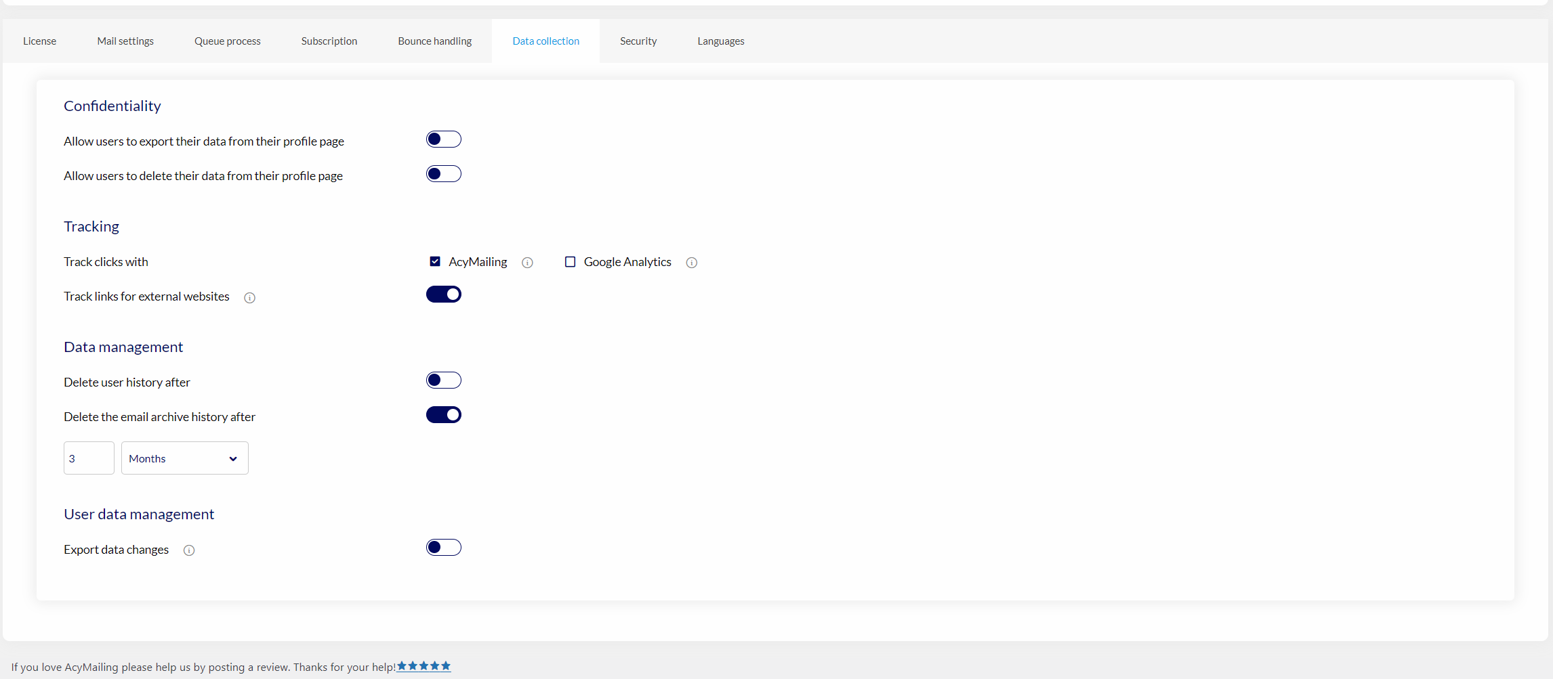Image resolution: width=1553 pixels, height=679 pixels.
Task: Go to the Bounce handling tab
Action: (435, 41)
